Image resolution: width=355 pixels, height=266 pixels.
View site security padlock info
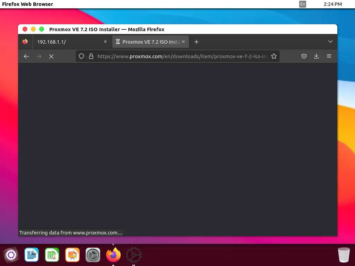pos(91,56)
